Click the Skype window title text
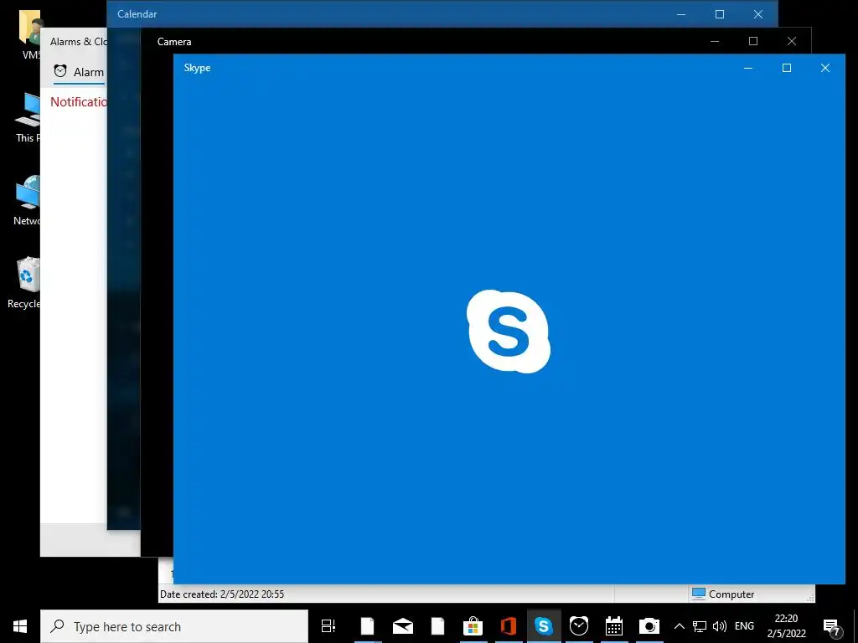Screen dimensions: 858x643 coord(197,68)
